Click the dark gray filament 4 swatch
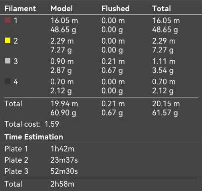Image resolution: width=202 pixels, height=191 pixels. [x=8, y=81]
